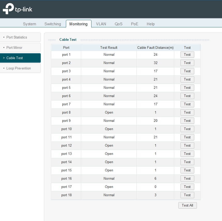Start test for port 18
Image resolution: width=222 pixels, height=221 pixels.
coord(187,195)
